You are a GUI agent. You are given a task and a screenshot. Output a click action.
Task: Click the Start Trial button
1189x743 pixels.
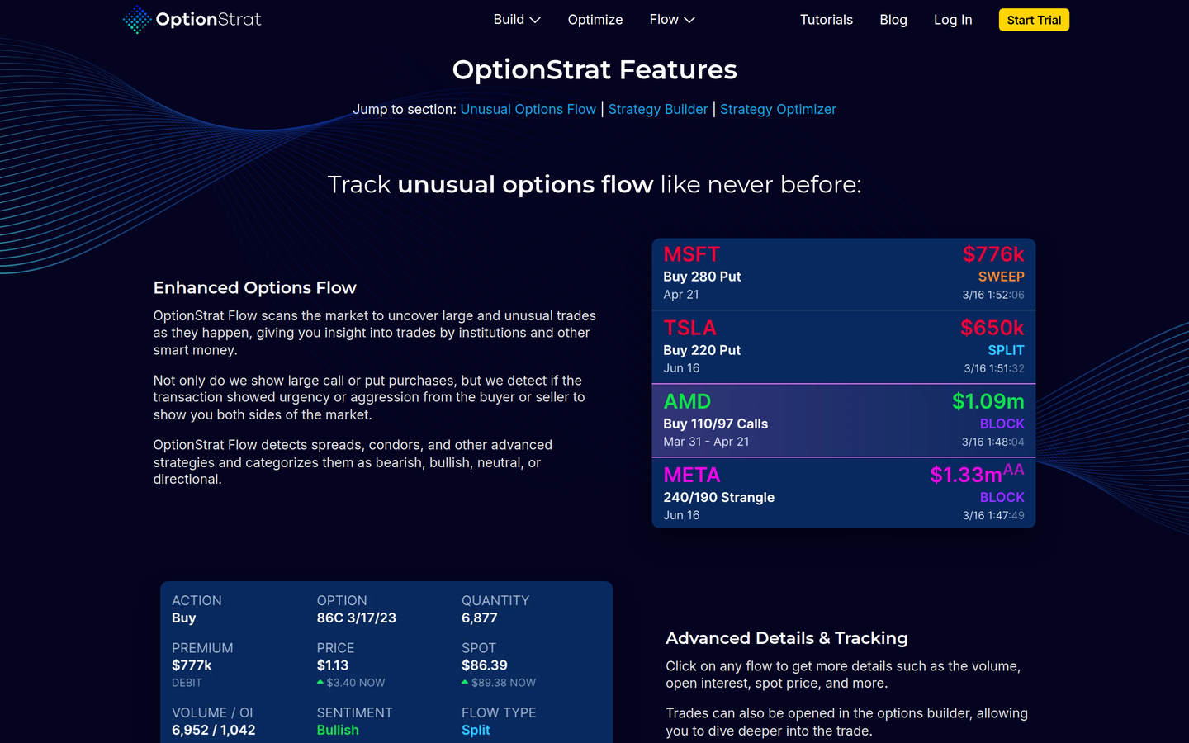pyautogui.click(x=1034, y=20)
